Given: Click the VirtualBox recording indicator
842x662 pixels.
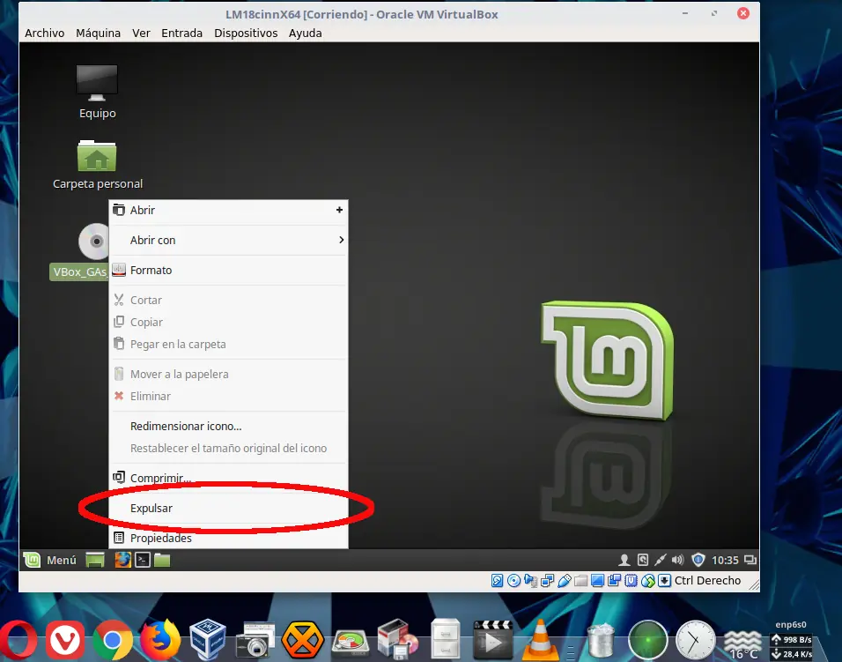Looking at the screenshot, I should coord(614,580).
